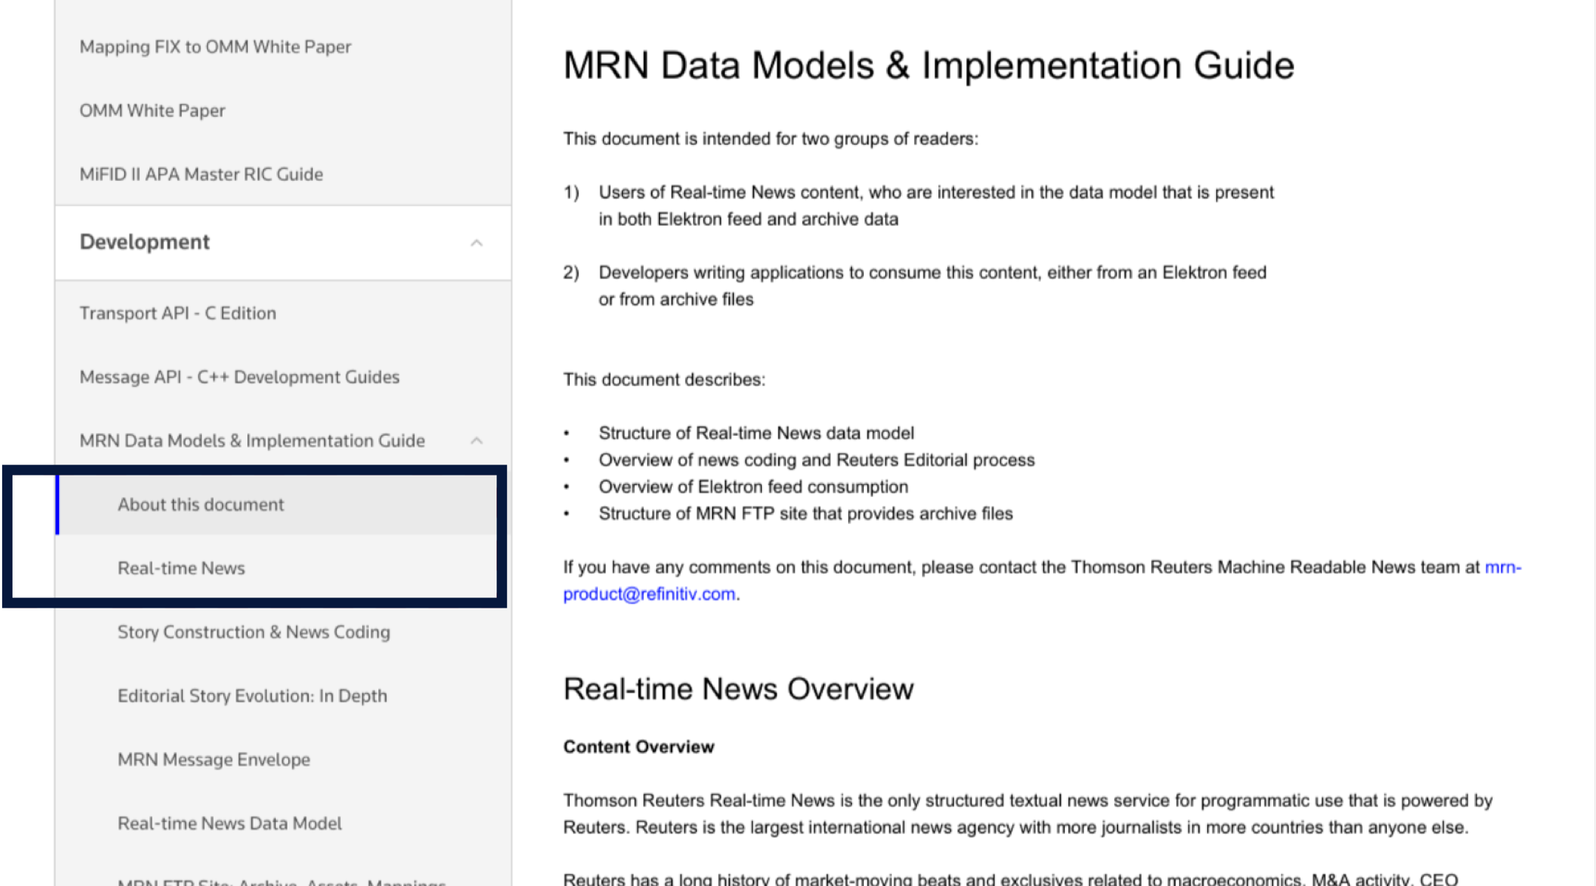Open Editorial Story Evolution: In Depth

(x=252, y=696)
